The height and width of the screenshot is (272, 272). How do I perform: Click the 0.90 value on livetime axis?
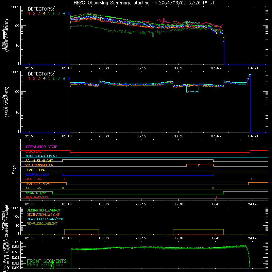click(16, 268)
